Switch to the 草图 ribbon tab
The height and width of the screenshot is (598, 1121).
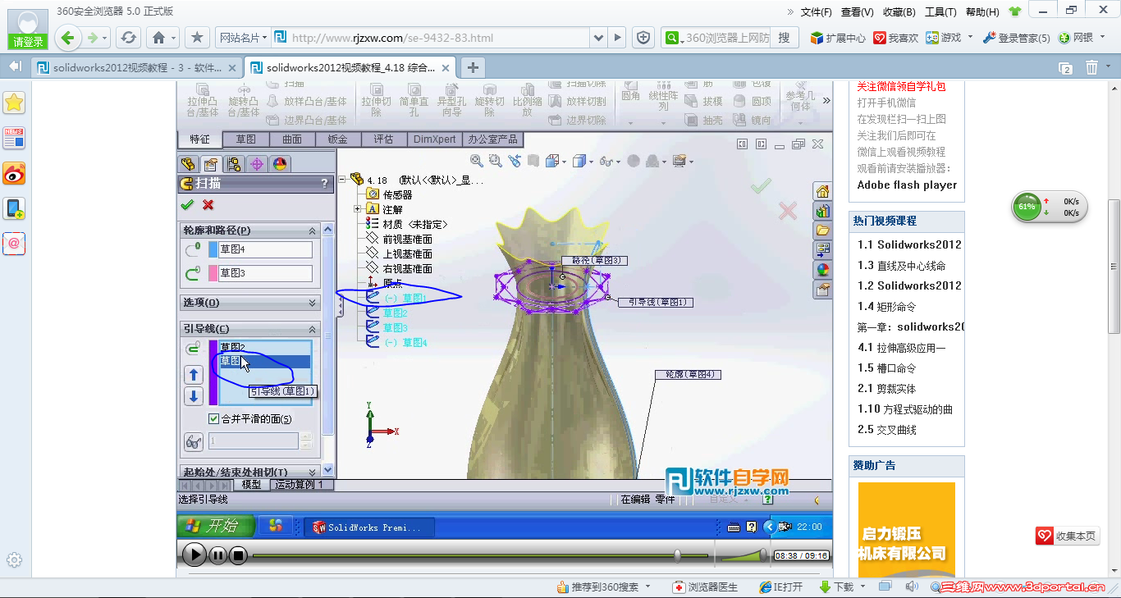click(x=246, y=139)
